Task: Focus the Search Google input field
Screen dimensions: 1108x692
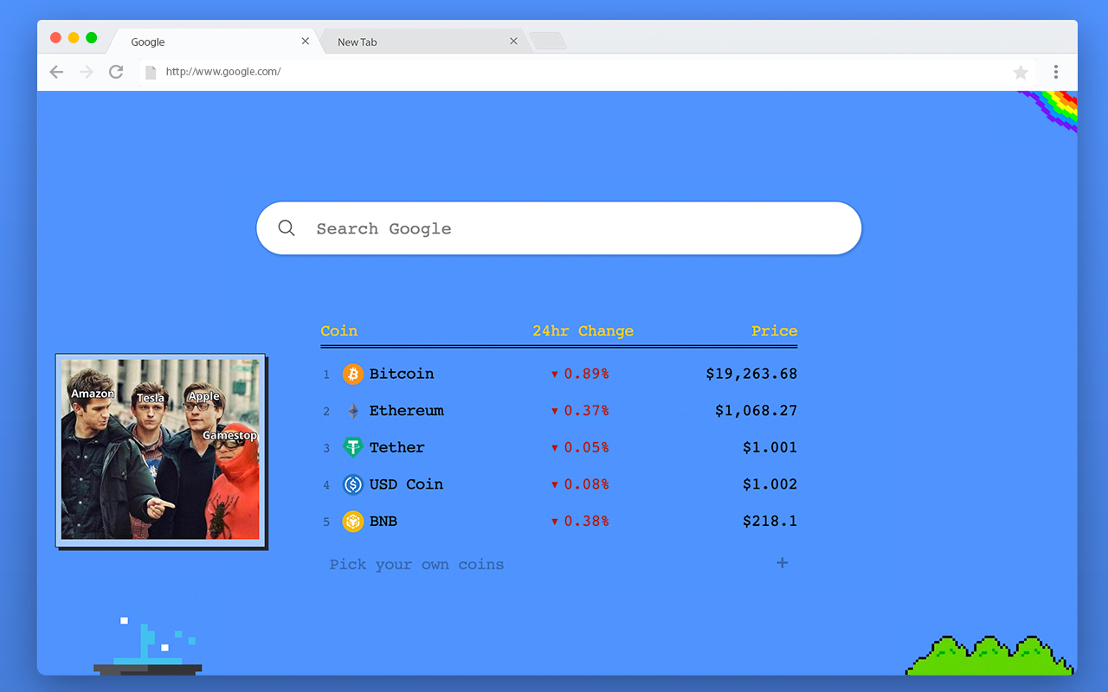Action: [x=559, y=228]
